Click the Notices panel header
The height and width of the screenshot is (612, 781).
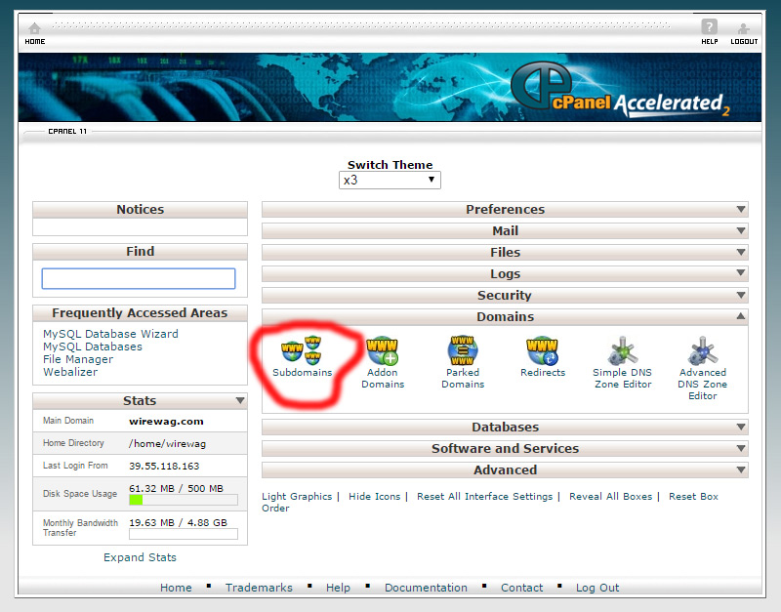tap(140, 209)
